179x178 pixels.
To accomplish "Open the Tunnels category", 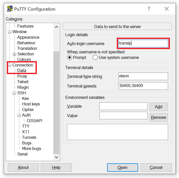I will [x=29, y=138].
